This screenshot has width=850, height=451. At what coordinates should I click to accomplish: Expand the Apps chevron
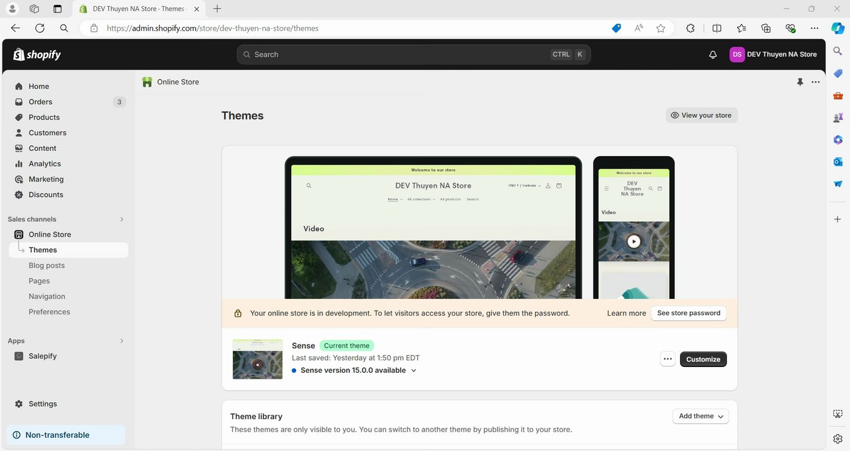tap(122, 341)
